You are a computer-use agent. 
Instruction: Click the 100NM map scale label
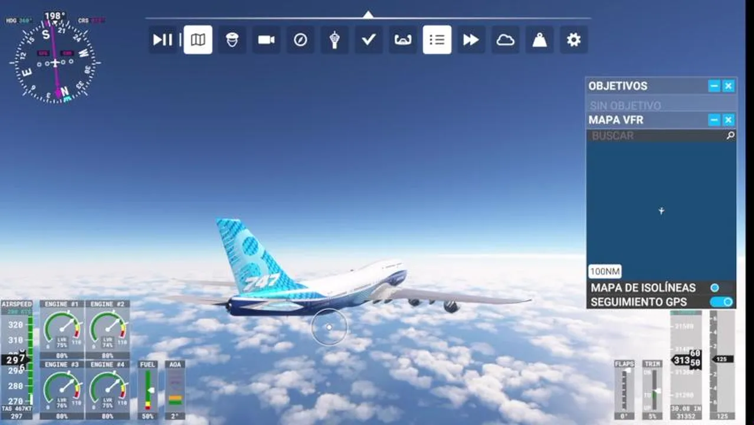click(x=605, y=272)
